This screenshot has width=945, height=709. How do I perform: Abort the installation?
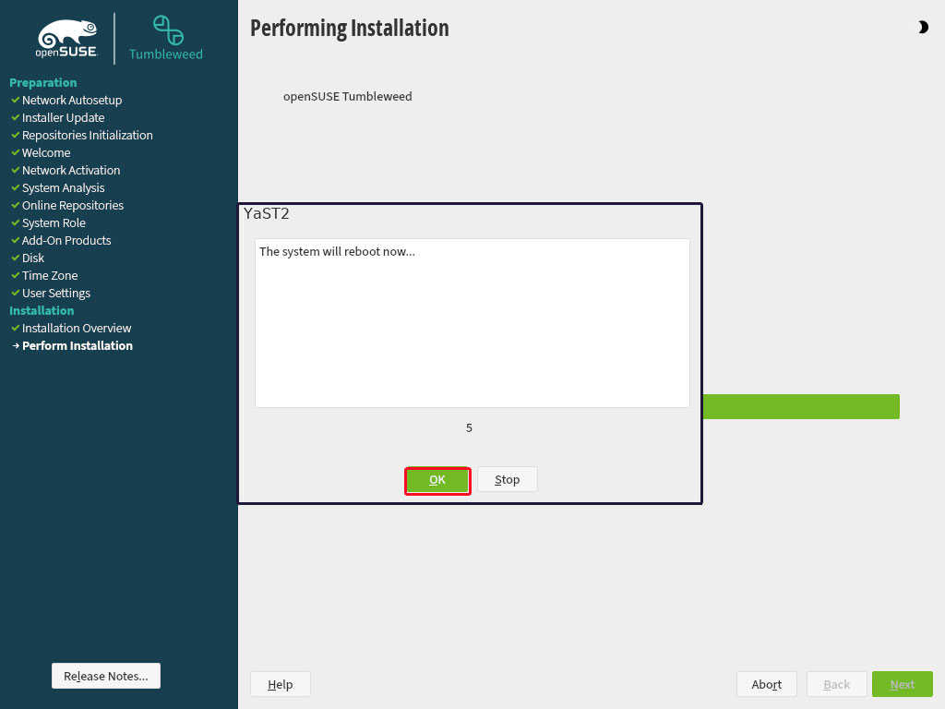[767, 684]
